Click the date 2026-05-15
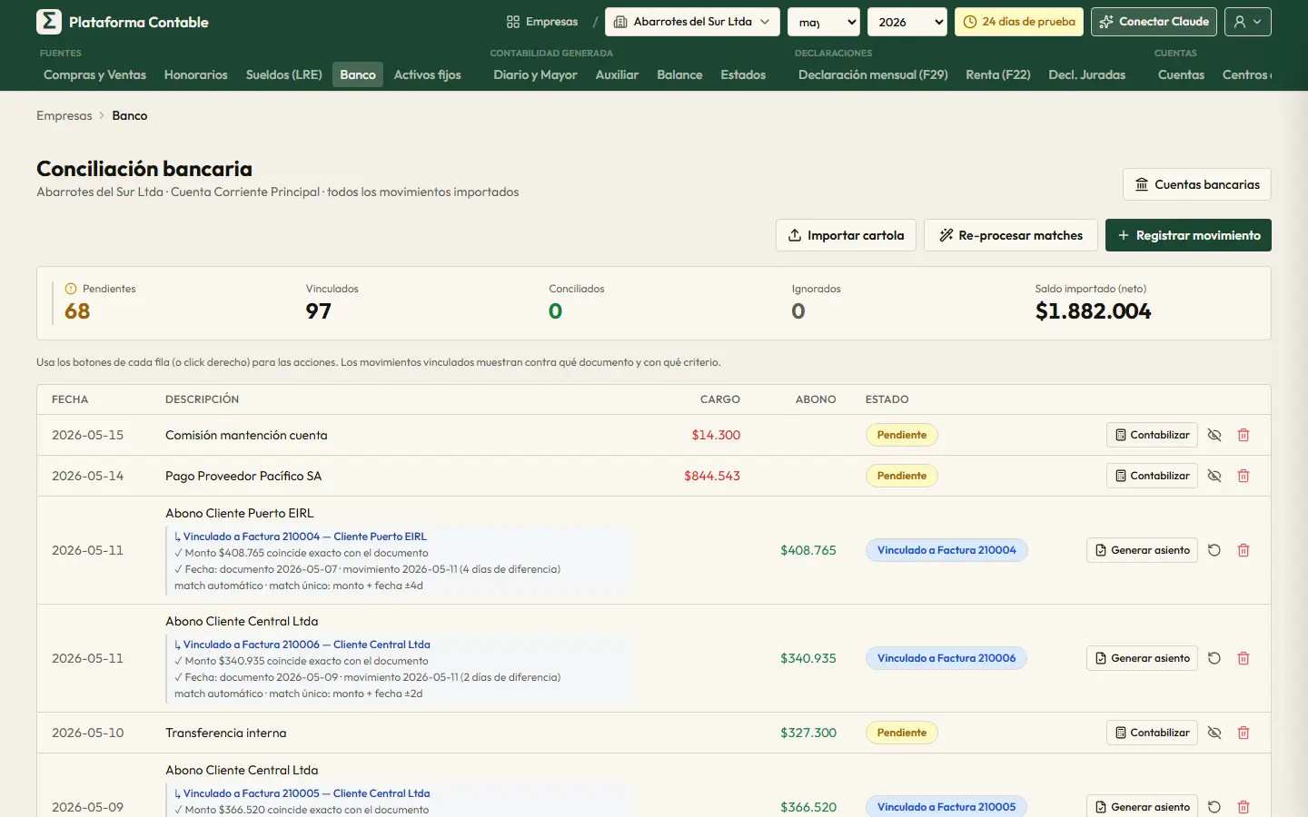Image resolution: width=1308 pixels, height=817 pixels. coord(87,435)
